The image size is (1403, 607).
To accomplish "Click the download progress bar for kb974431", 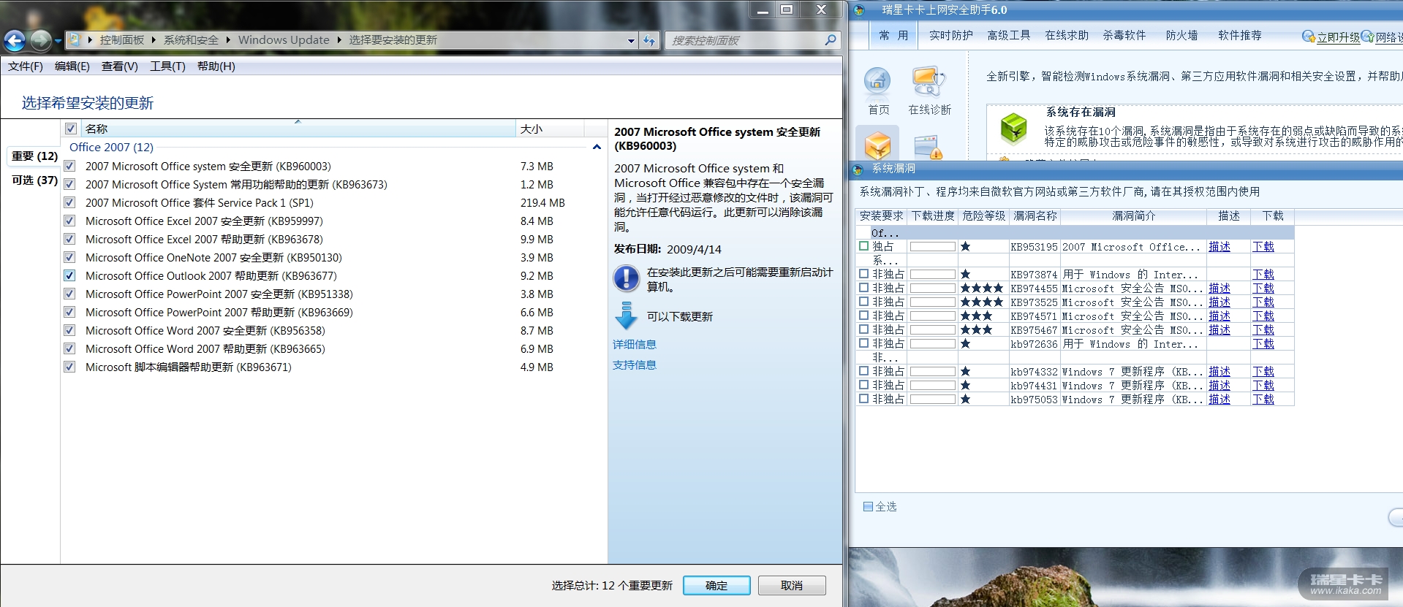I will 932,385.
